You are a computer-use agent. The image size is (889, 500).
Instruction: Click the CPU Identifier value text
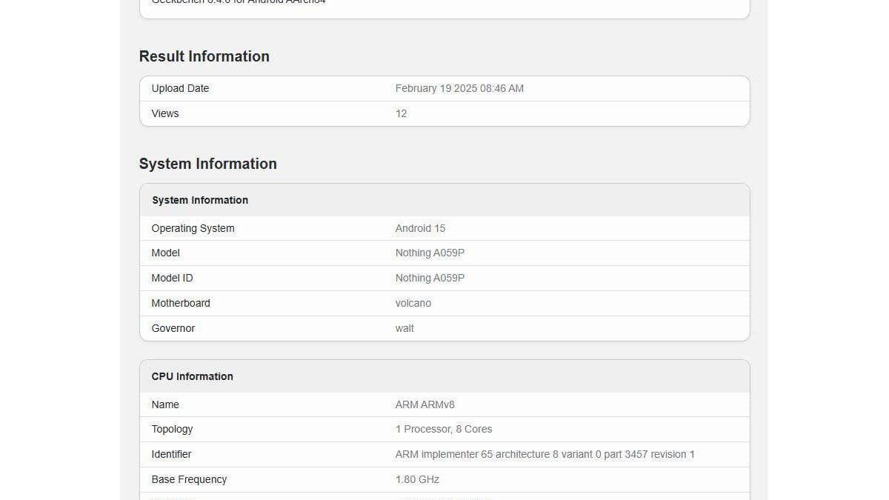point(545,454)
